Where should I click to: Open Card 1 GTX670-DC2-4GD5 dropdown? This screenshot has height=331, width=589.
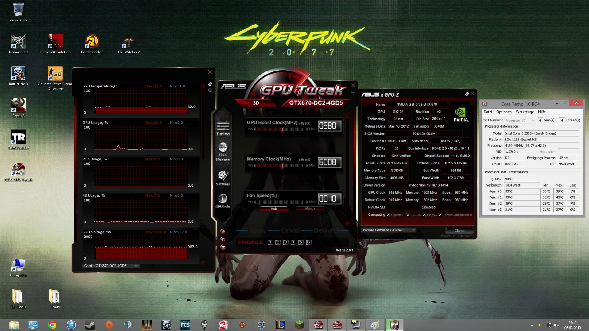coord(111,266)
